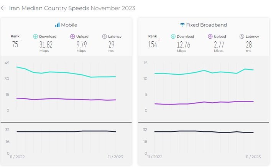276x167 pixels.
Task: Click Fixed Broadband rank value 154
Action: [x=153, y=44]
